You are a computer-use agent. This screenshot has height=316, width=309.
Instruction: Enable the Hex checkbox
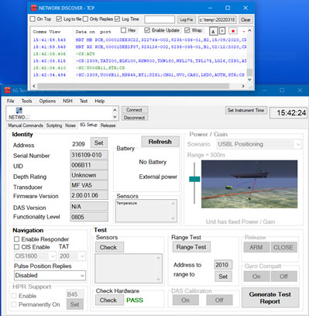pos(123,30)
